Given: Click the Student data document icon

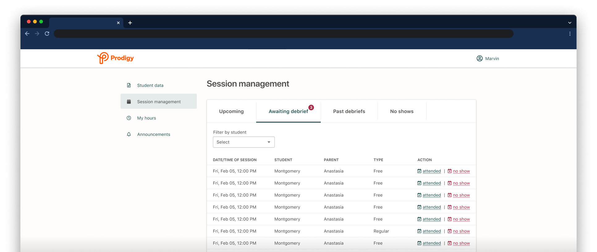Looking at the screenshot, I should point(129,85).
